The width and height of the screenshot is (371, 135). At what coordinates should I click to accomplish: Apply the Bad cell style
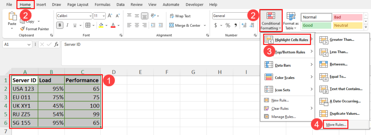(x=347, y=17)
